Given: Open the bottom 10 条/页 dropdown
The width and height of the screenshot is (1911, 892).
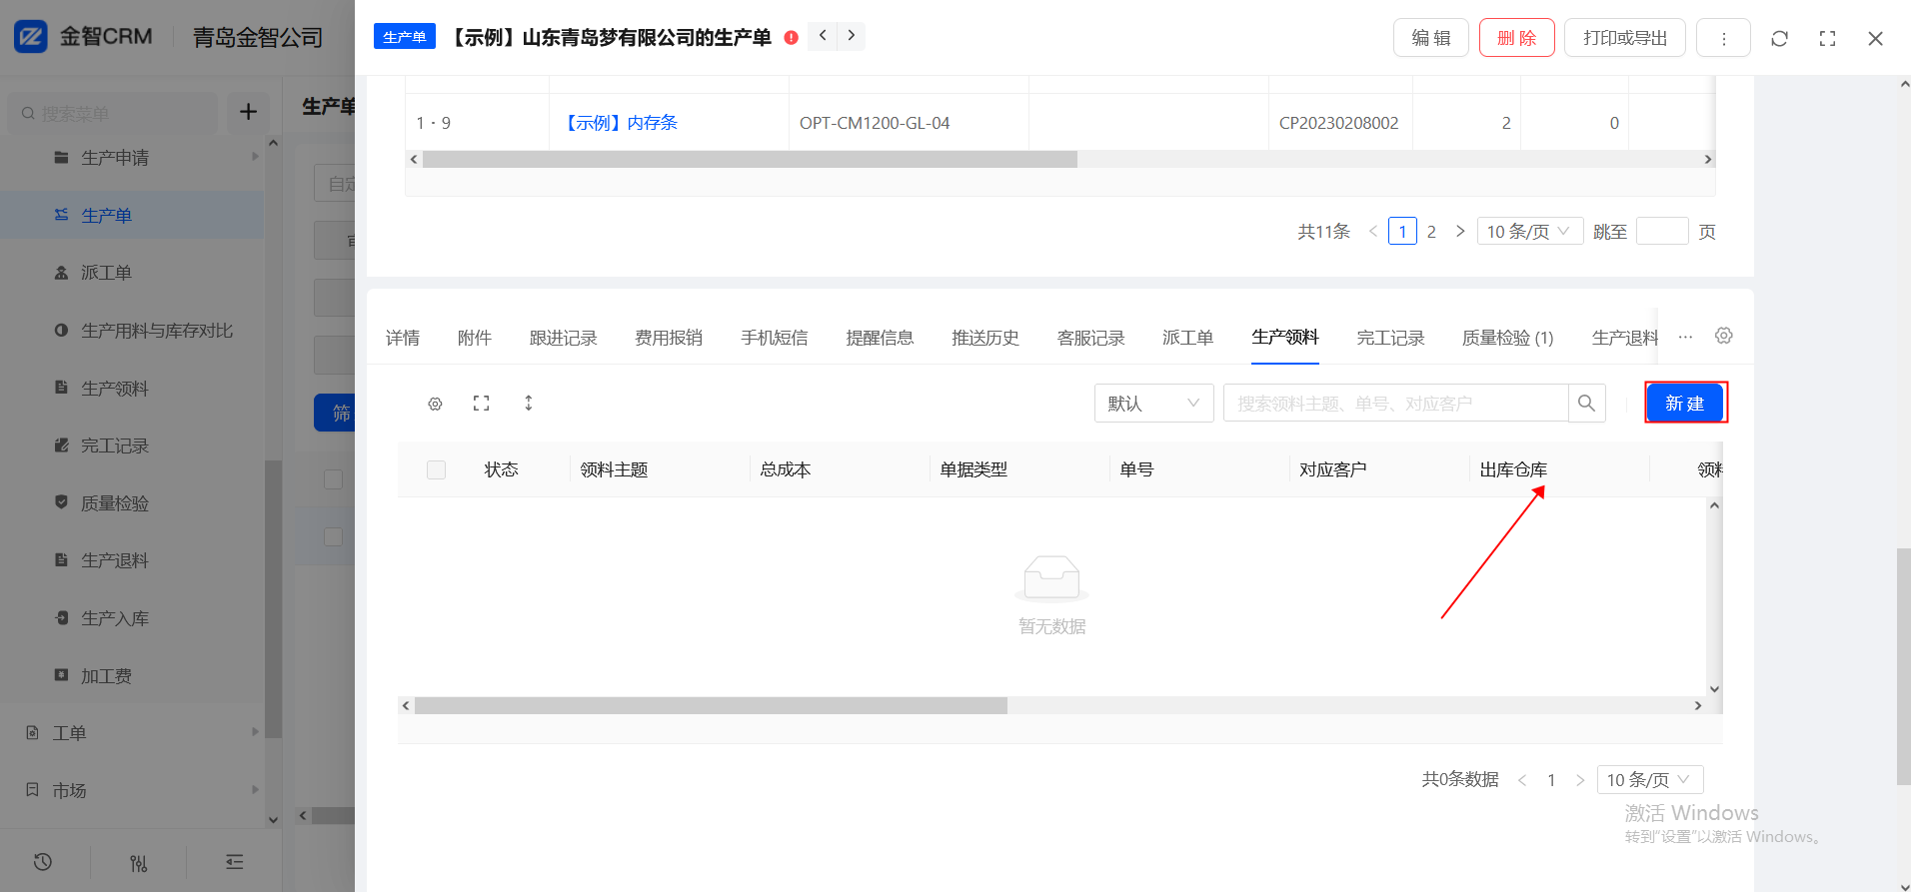Looking at the screenshot, I should click(1650, 780).
